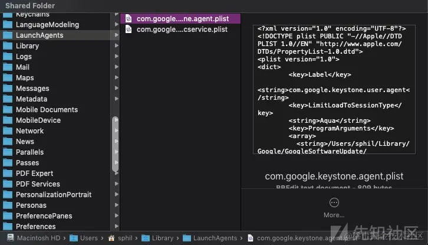Click Macintosh HD label in path bar

point(38,238)
